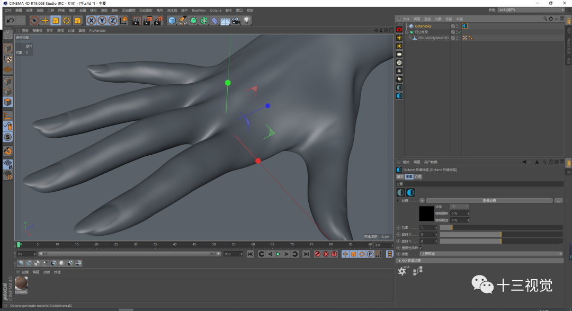Open the spline pen tool

(183, 21)
